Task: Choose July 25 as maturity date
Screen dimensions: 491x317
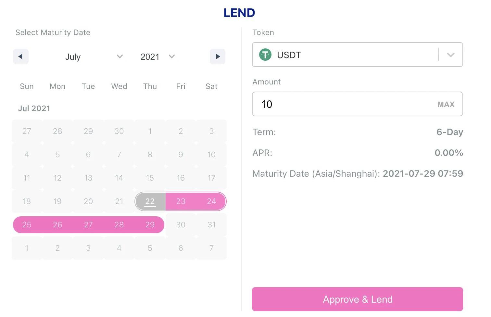Action: click(x=27, y=225)
